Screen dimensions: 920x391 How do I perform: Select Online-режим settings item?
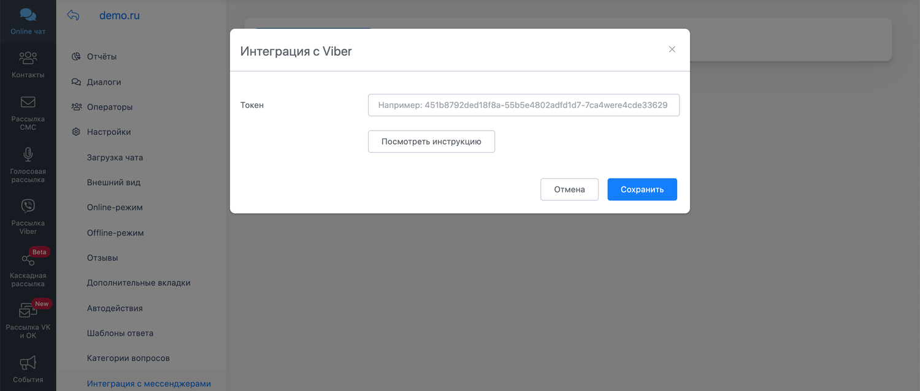click(x=115, y=207)
